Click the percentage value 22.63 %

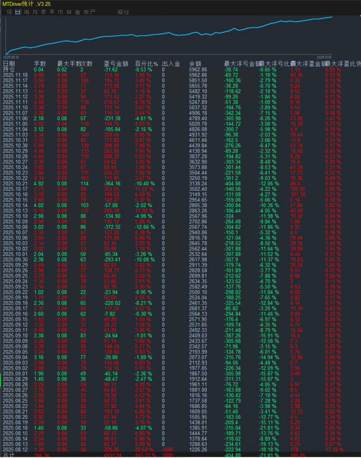pos(144,450)
